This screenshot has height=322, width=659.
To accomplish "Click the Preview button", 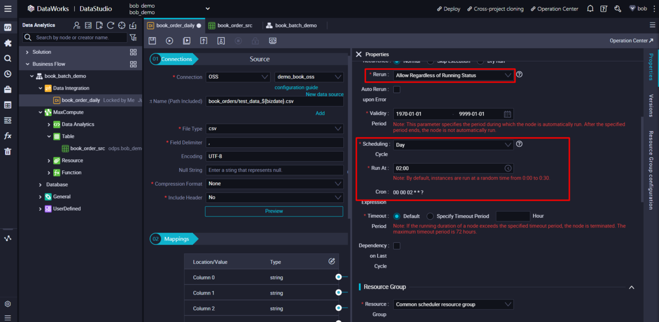I will [x=274, y=211].
